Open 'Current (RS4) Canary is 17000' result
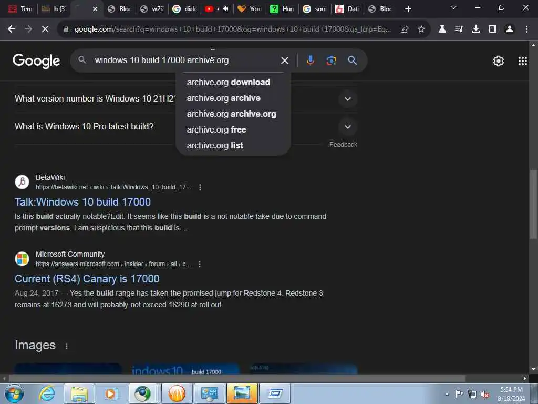Viewport: 538px width, 404px height. (87, 279)
